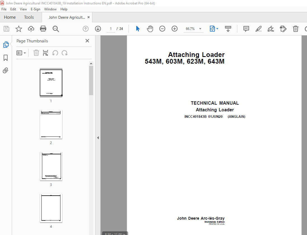
Task: Close the John Deere document tab
Action: (88, 17)
